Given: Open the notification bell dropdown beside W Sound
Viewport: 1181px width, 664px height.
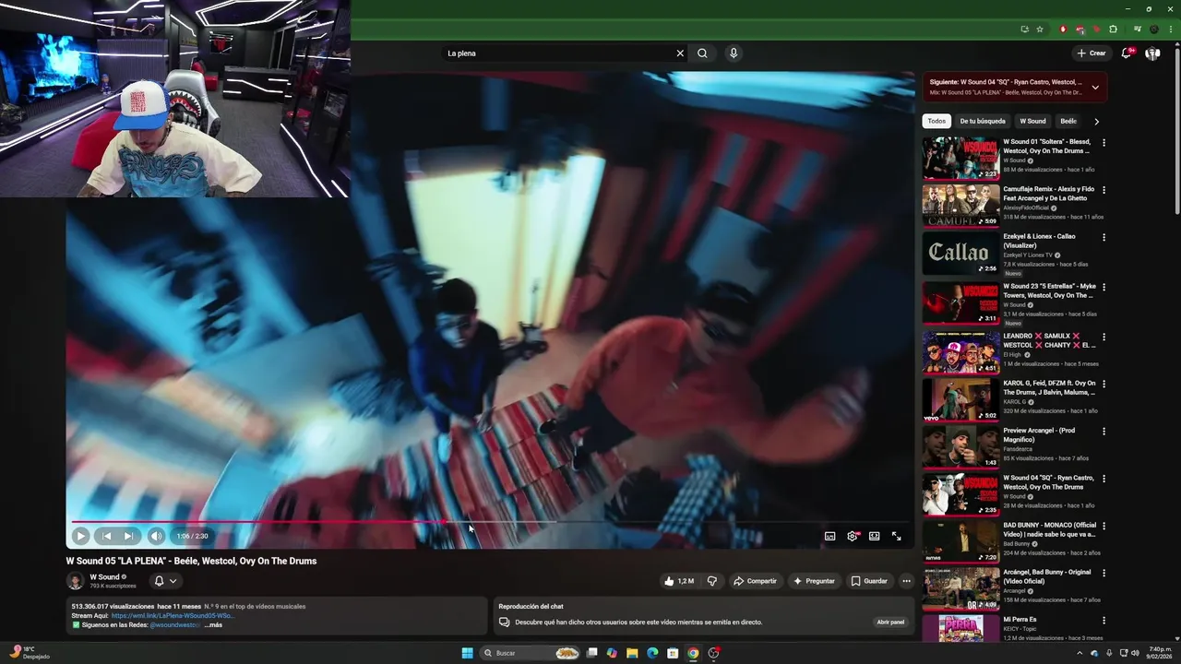Looking at the screenshot, I should click(x=165, y=581).
